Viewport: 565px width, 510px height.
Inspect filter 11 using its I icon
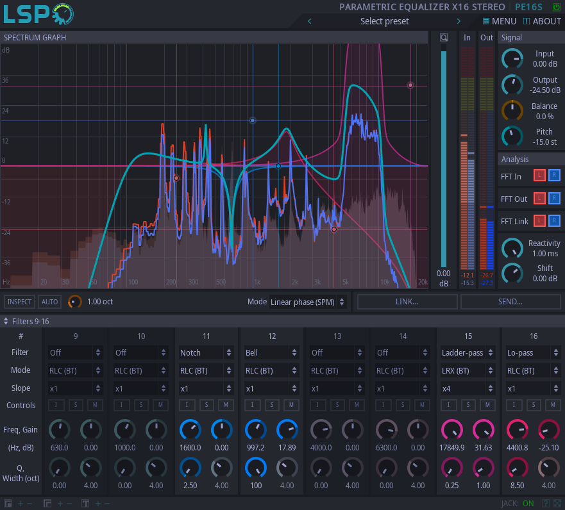point(187,405)
